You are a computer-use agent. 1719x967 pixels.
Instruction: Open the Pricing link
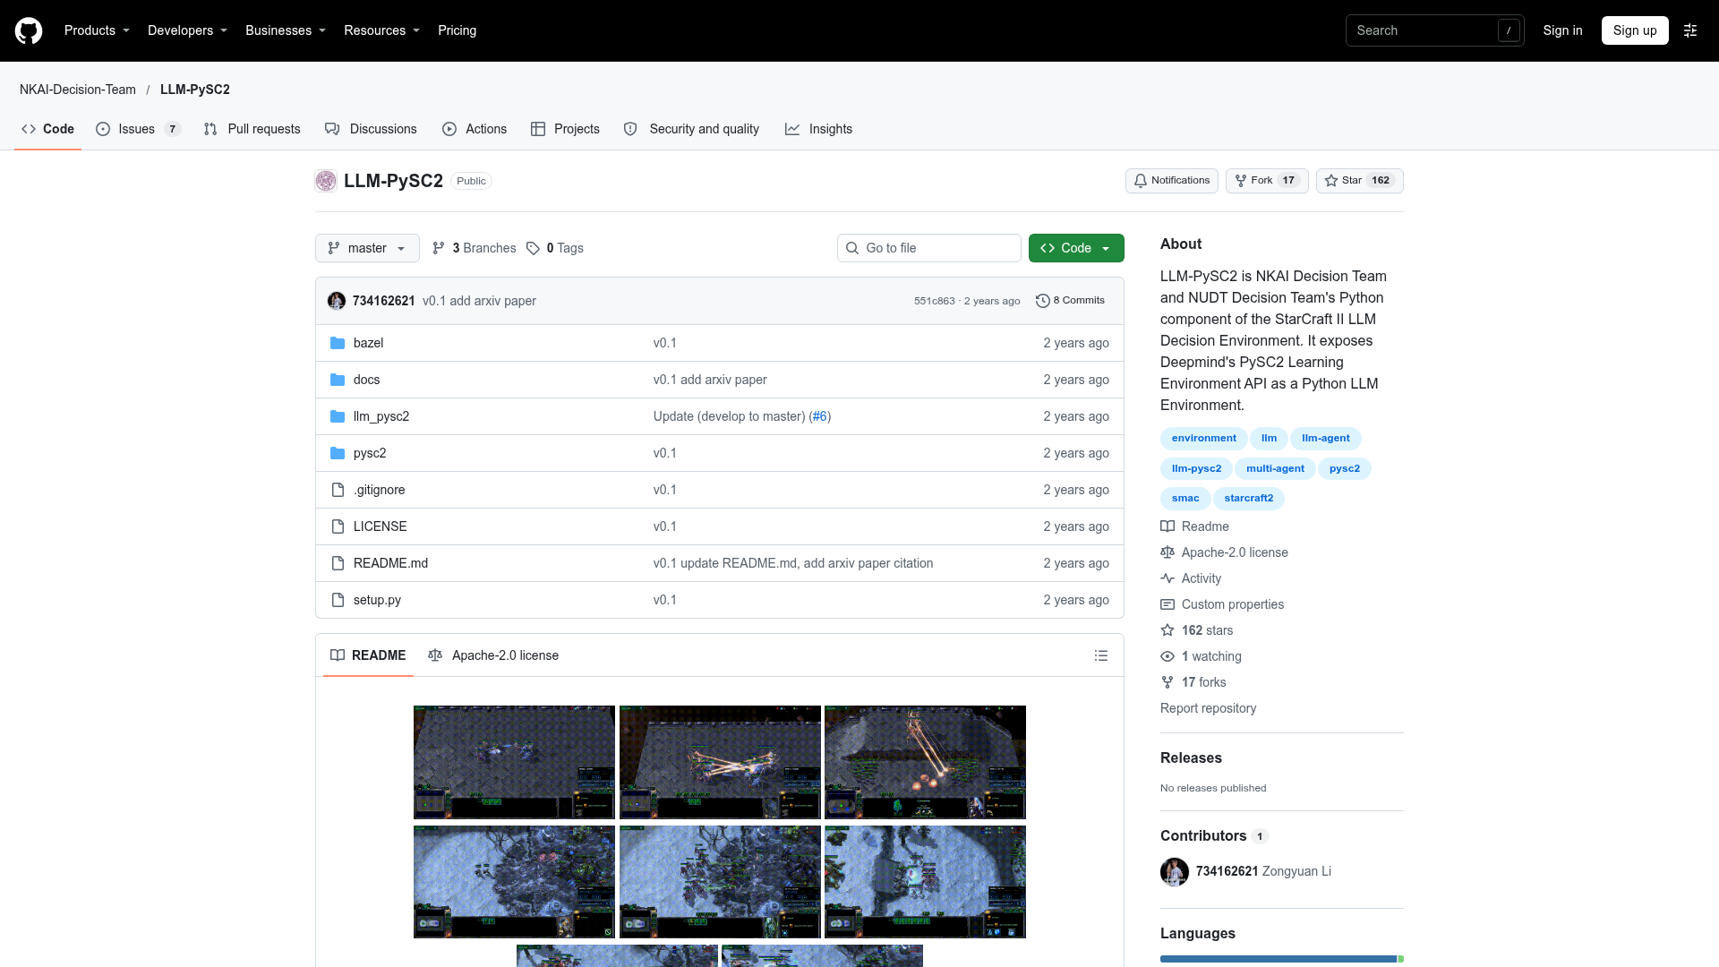457,30
